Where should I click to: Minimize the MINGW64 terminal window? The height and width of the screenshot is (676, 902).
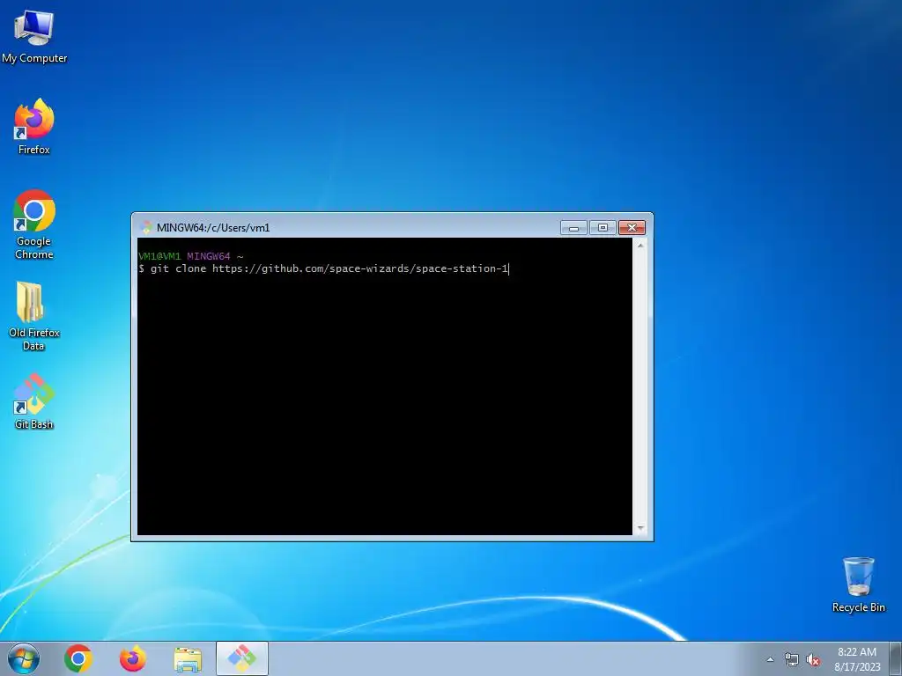[573, 228]
